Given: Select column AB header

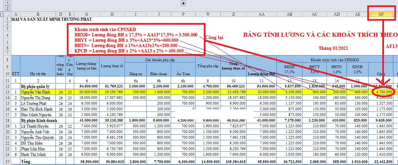Looking at the screenshot, I should (x=289, y=14).
